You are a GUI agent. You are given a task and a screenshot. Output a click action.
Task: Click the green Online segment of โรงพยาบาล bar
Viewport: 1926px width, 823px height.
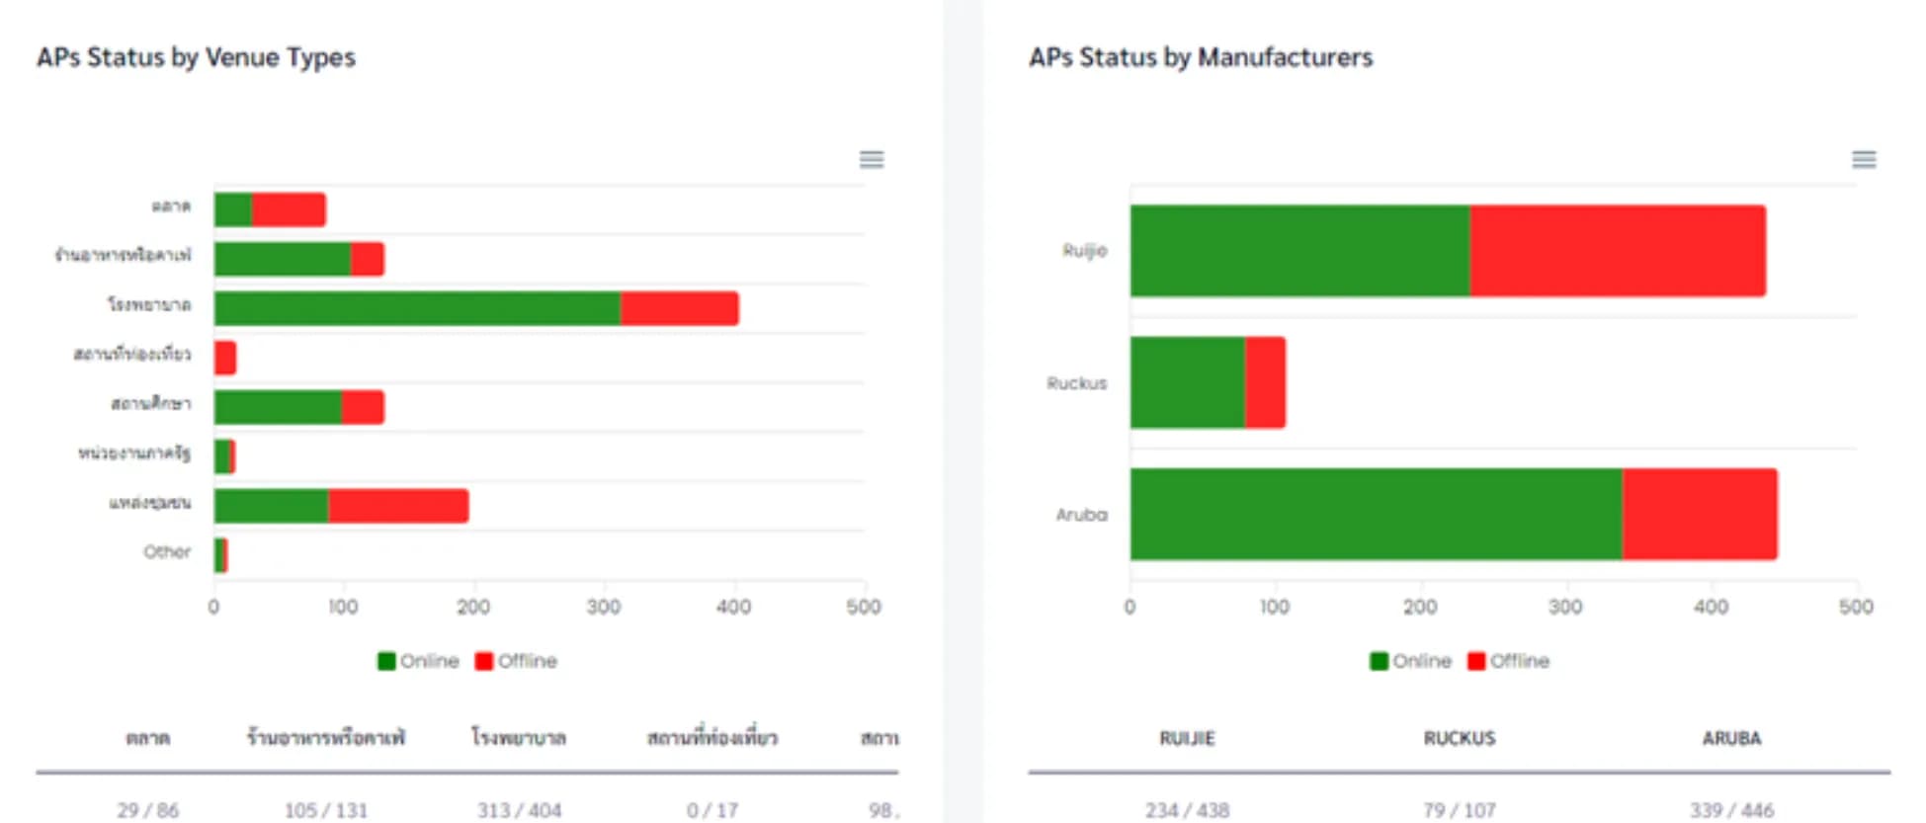pyautogui.click(x=416, y=308)
